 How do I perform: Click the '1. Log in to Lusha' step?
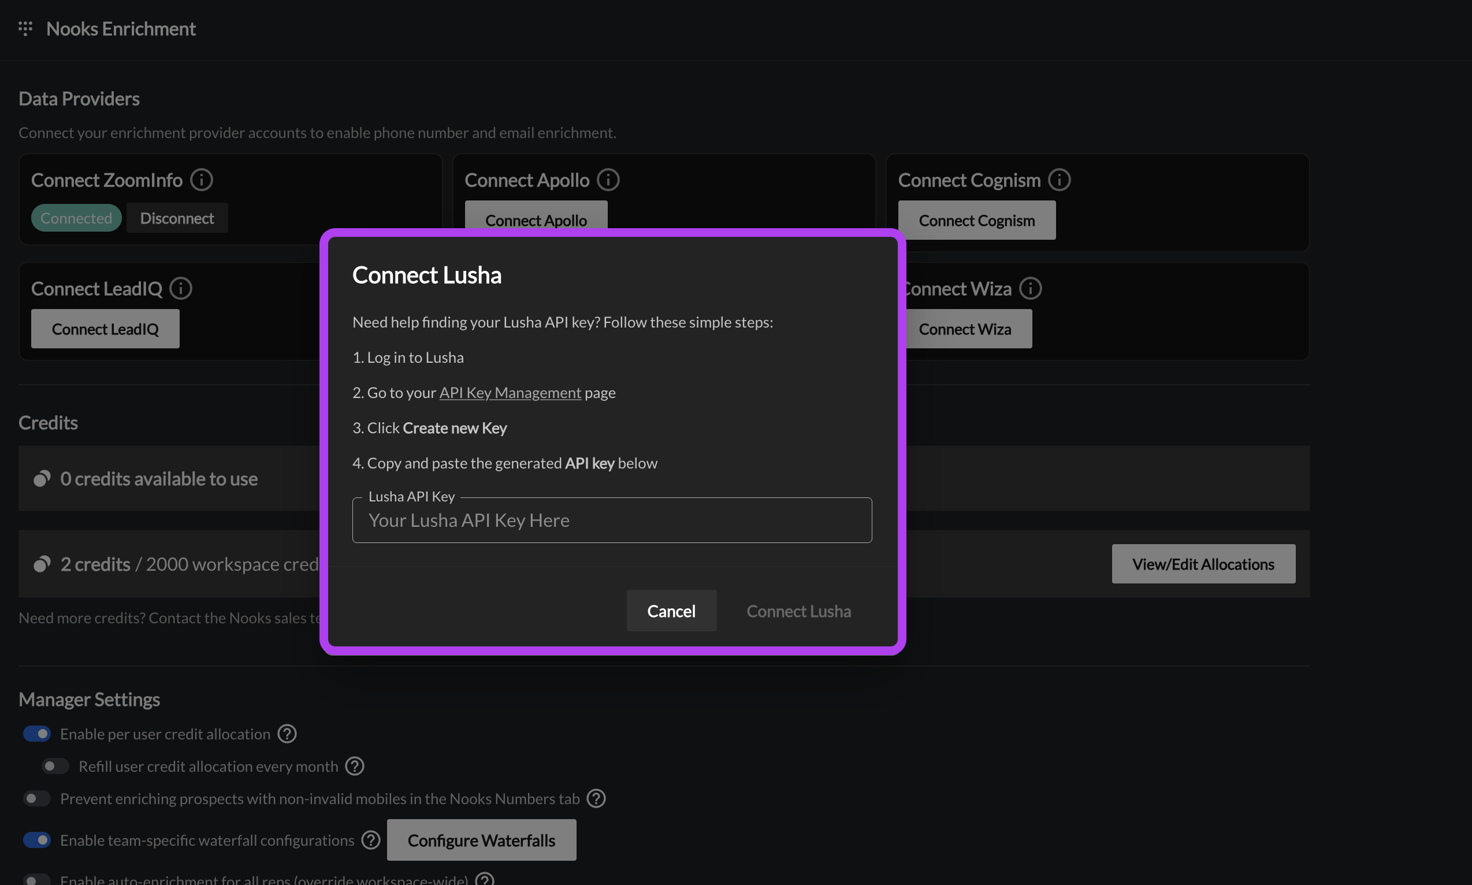pyautogui.click(x=408, y=357)
